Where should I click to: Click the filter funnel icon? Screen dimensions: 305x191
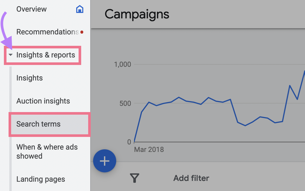(134, 178)
